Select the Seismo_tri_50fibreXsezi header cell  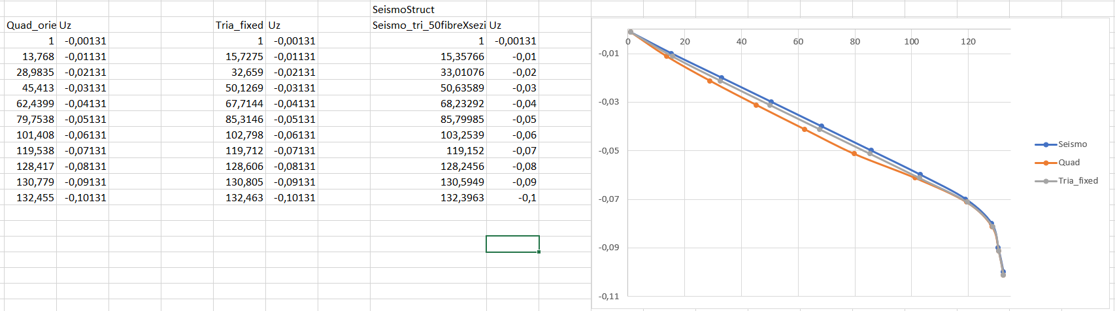tap(429, 25)
